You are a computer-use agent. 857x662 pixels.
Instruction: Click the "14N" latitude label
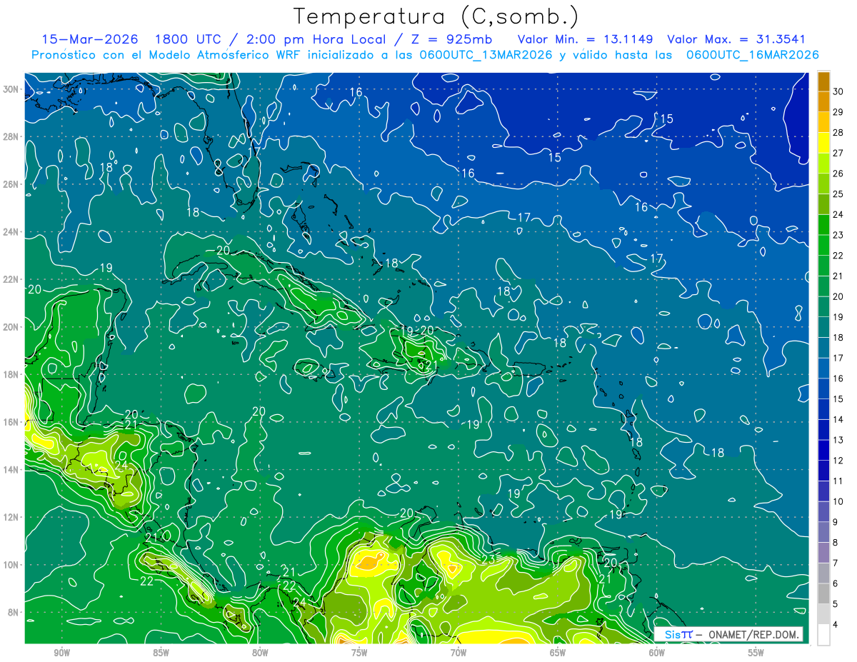(11, 470)
